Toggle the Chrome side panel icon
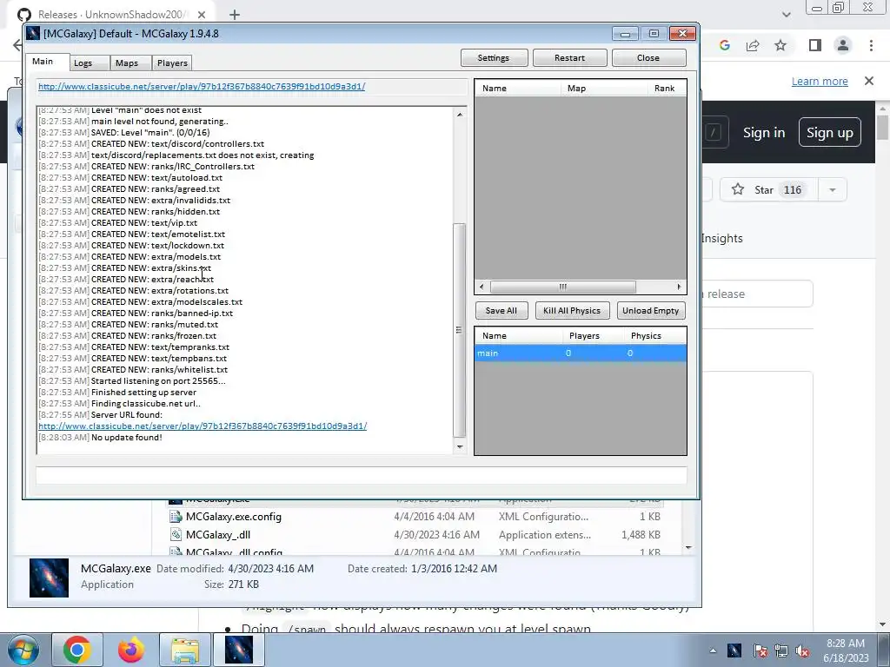The width and height of the screenshot is (890, 667). coord(815,45)
